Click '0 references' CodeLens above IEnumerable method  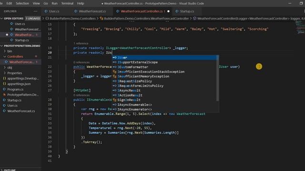click(x=81, y=95)
